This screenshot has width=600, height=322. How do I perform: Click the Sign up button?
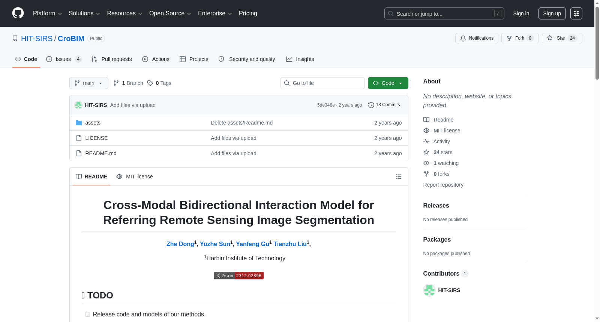coord(552,13)
